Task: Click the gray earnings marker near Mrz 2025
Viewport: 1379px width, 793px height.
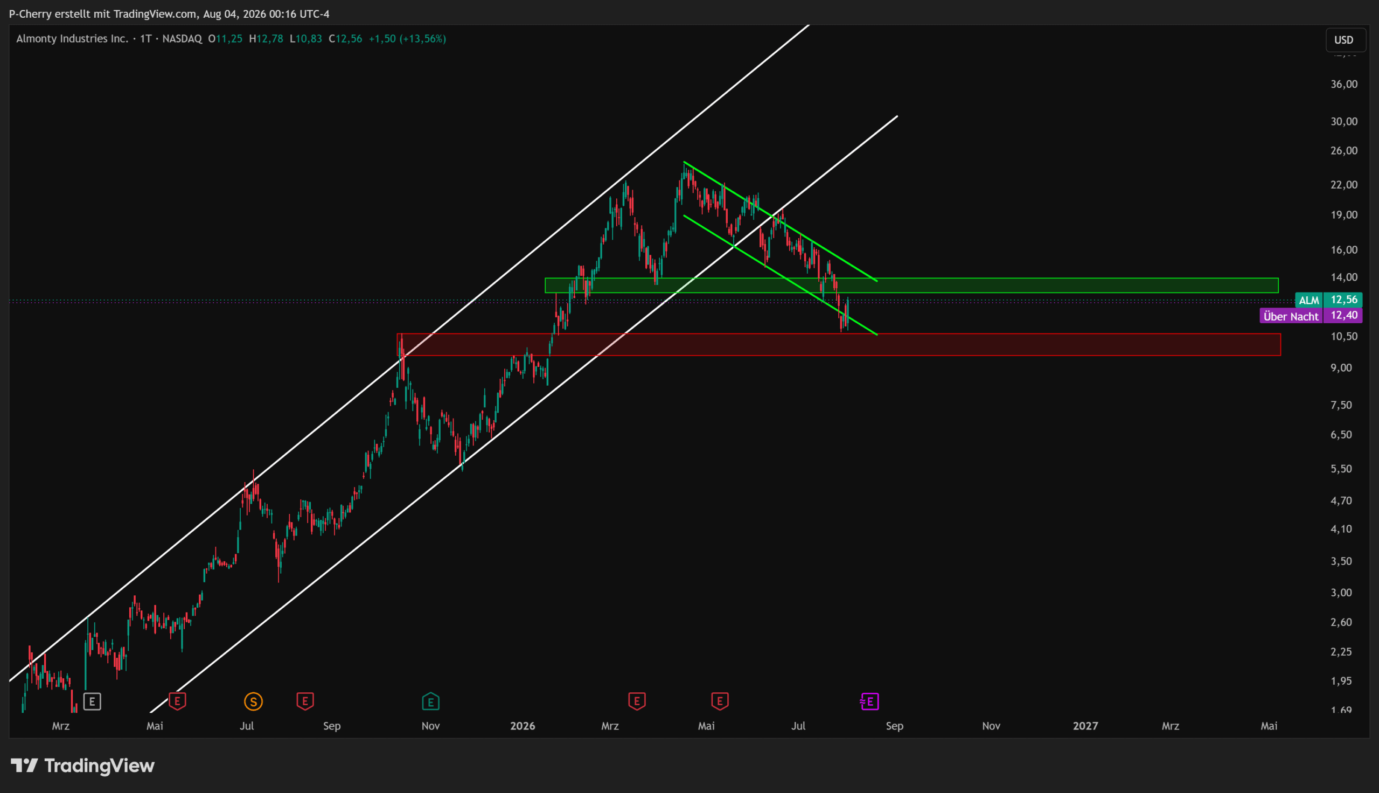Action: click(x=92, y=701)
